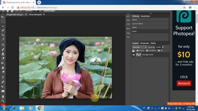Collapse the left toolbar using top arrows
The height and width of the screenshot is (111, 198).
tap(3, 14)
